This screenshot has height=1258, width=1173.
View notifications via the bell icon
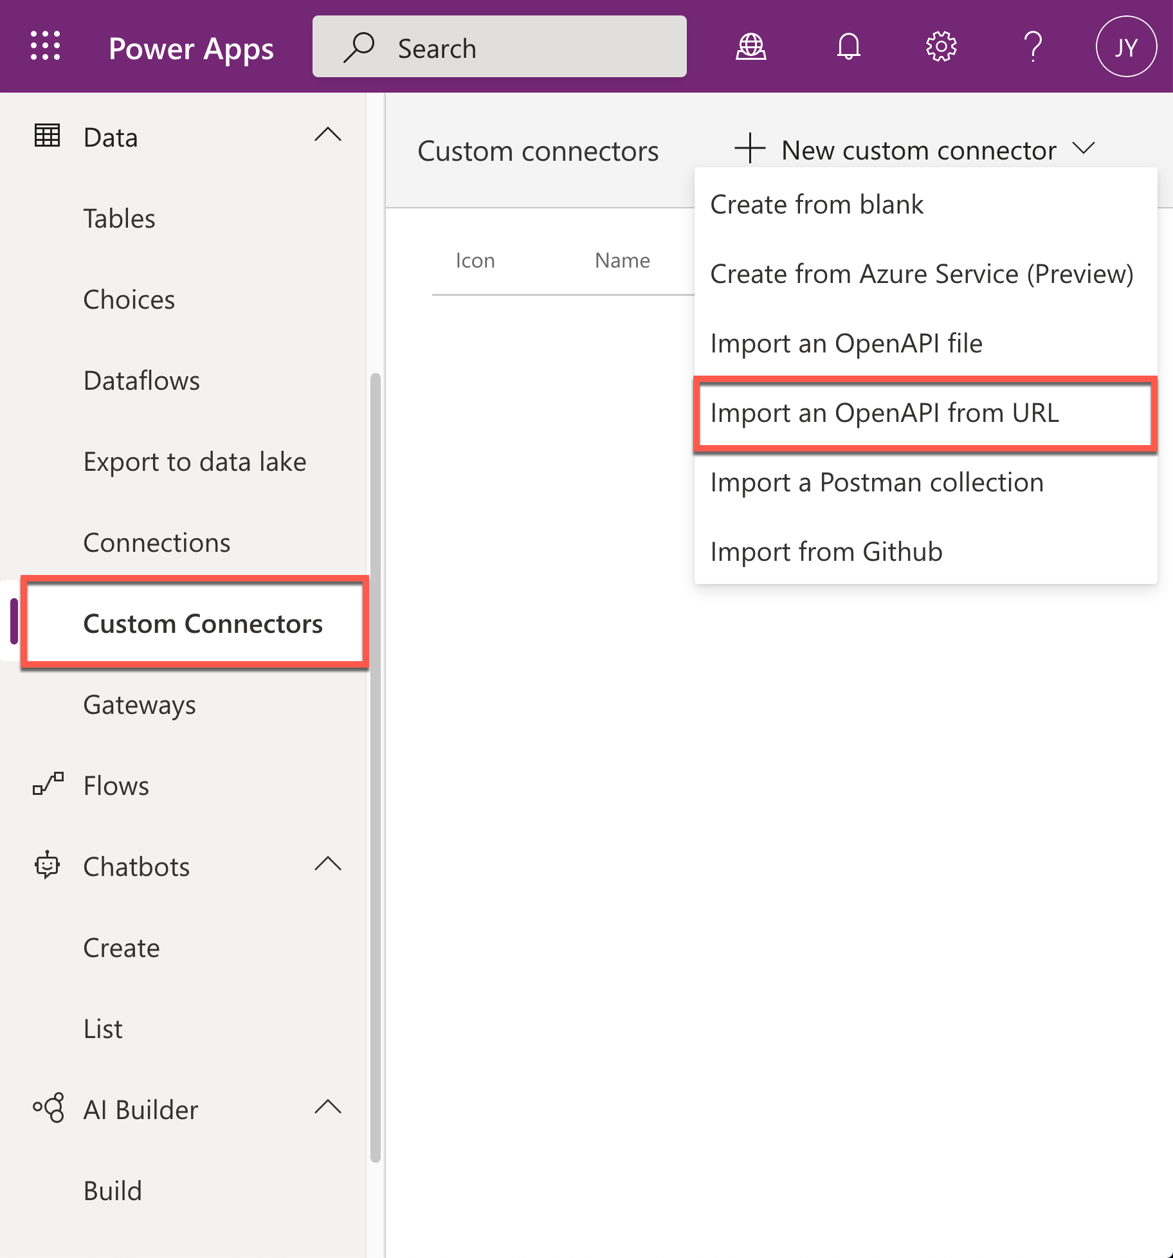click(848, 46)
